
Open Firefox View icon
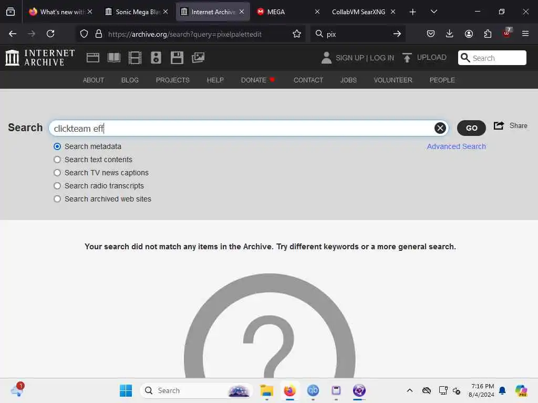(x=11, y=12)
